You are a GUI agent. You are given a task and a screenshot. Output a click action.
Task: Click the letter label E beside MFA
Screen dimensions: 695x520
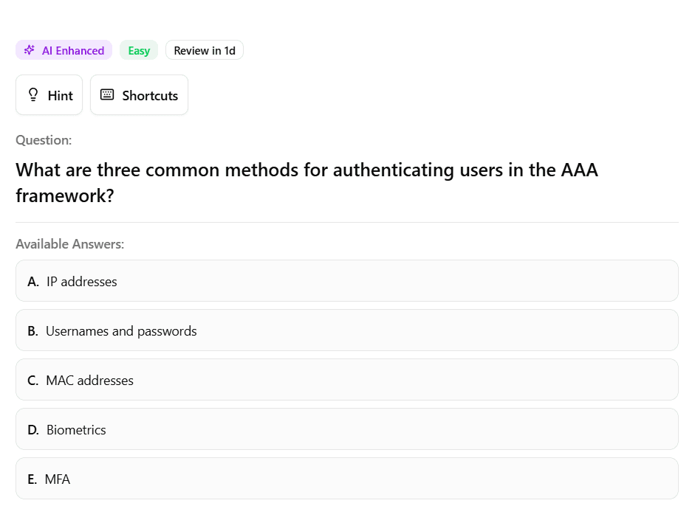point(31,479)
